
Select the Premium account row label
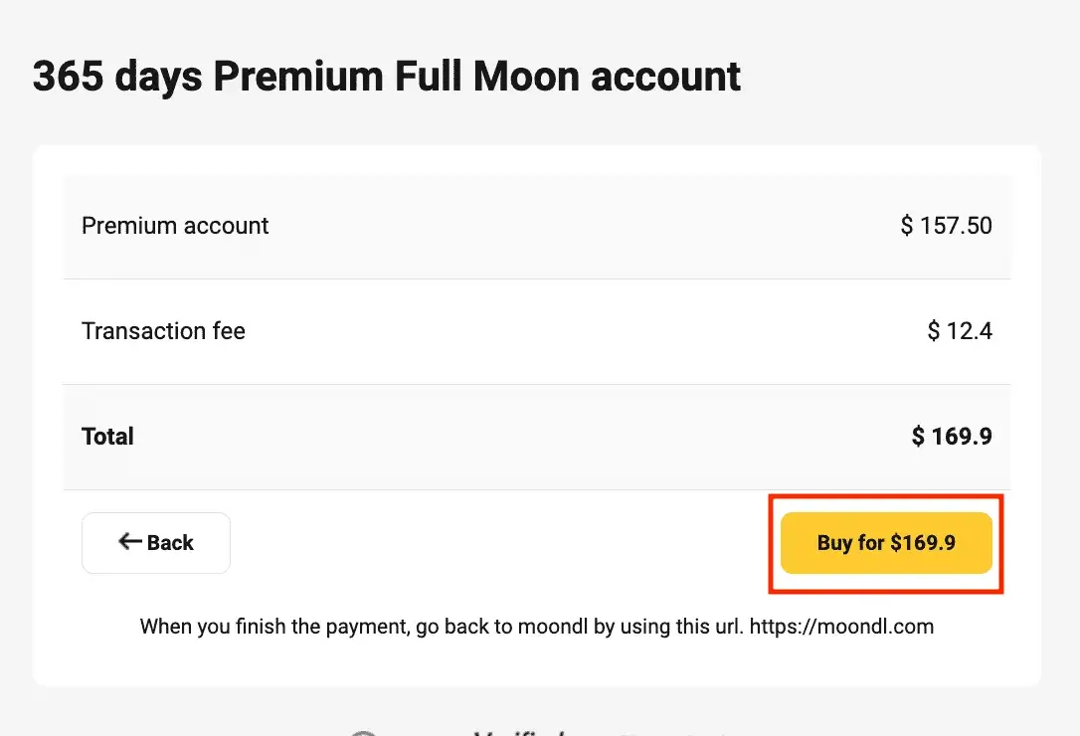(175, 226)
